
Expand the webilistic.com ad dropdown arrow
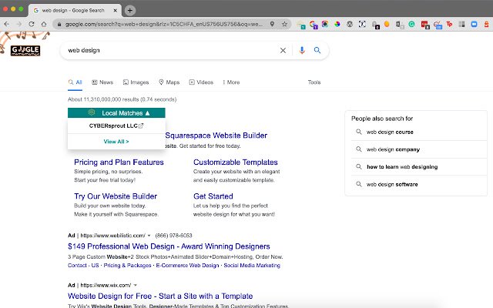149,236
